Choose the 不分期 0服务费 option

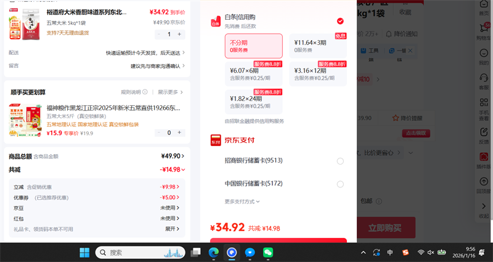[x=254, y=46]
